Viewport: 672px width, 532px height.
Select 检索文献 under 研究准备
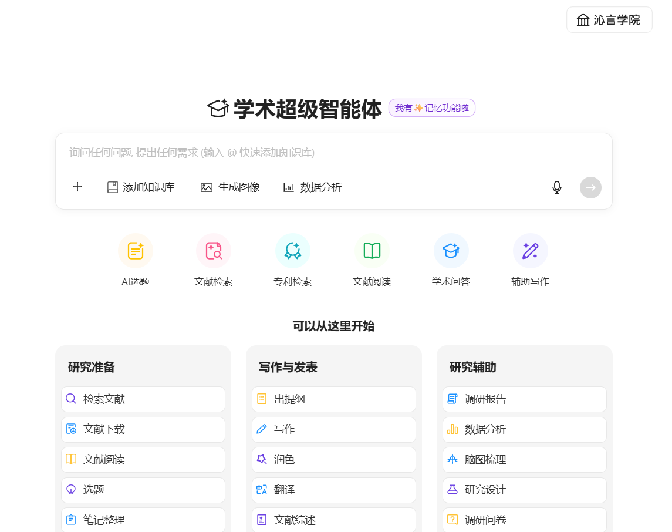click(x=143, y=399)
